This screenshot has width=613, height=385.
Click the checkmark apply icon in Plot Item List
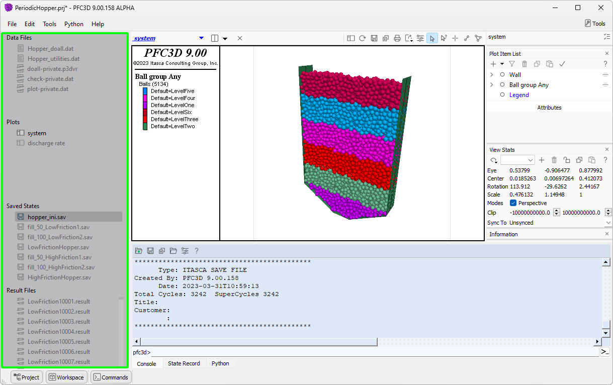pyautogui.click(x=562, y=64)
